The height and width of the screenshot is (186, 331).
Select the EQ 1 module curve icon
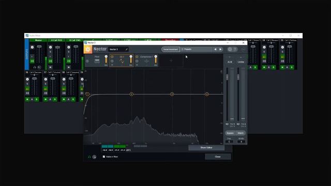pyautogui.click(x=122, y=61)
